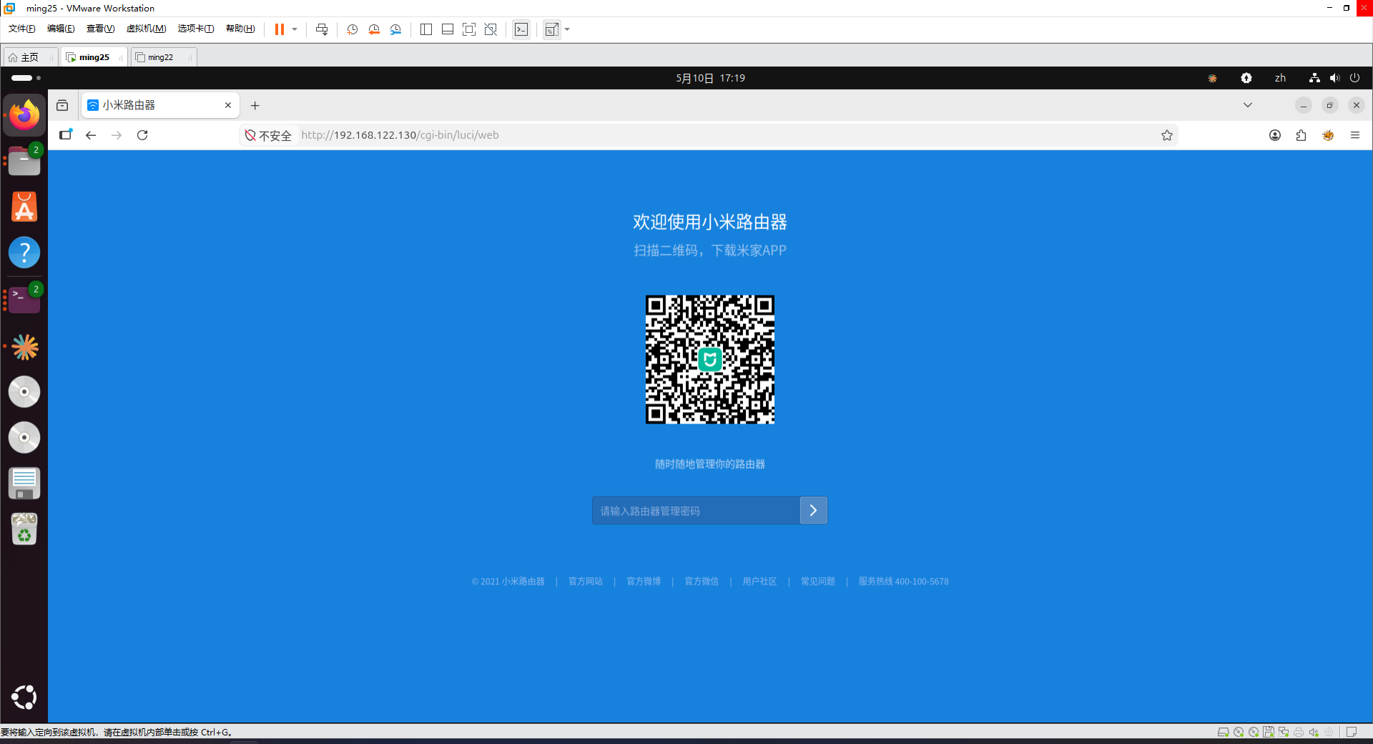Open a new Firefox tab
The height and width of the screenshot is (744, 1373).
click(255, 106)
